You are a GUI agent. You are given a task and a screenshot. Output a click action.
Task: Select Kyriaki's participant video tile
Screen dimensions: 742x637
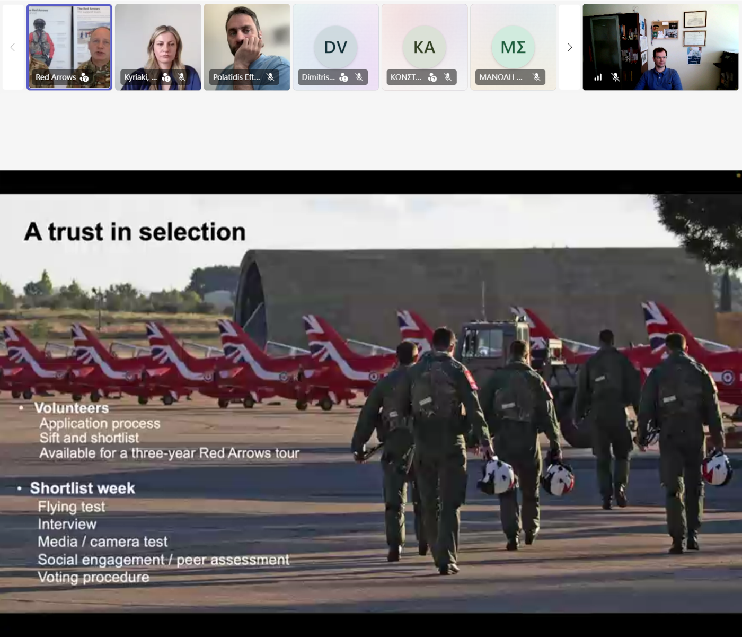[x=158, y=47]
